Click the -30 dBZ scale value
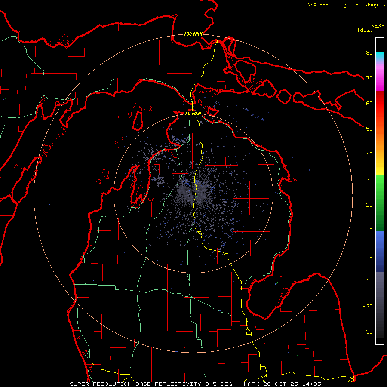 [368, 332]
